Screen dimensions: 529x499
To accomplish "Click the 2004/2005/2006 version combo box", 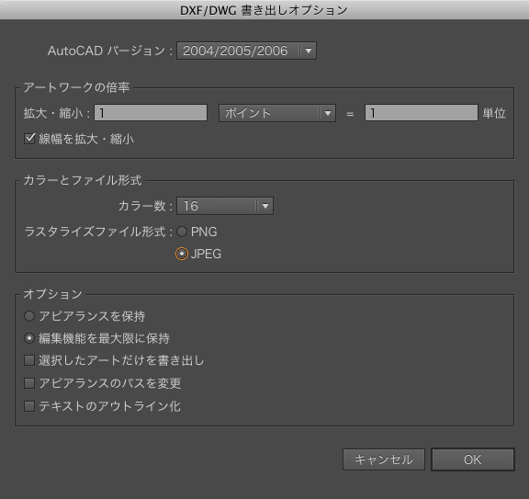I will [246, 51].
